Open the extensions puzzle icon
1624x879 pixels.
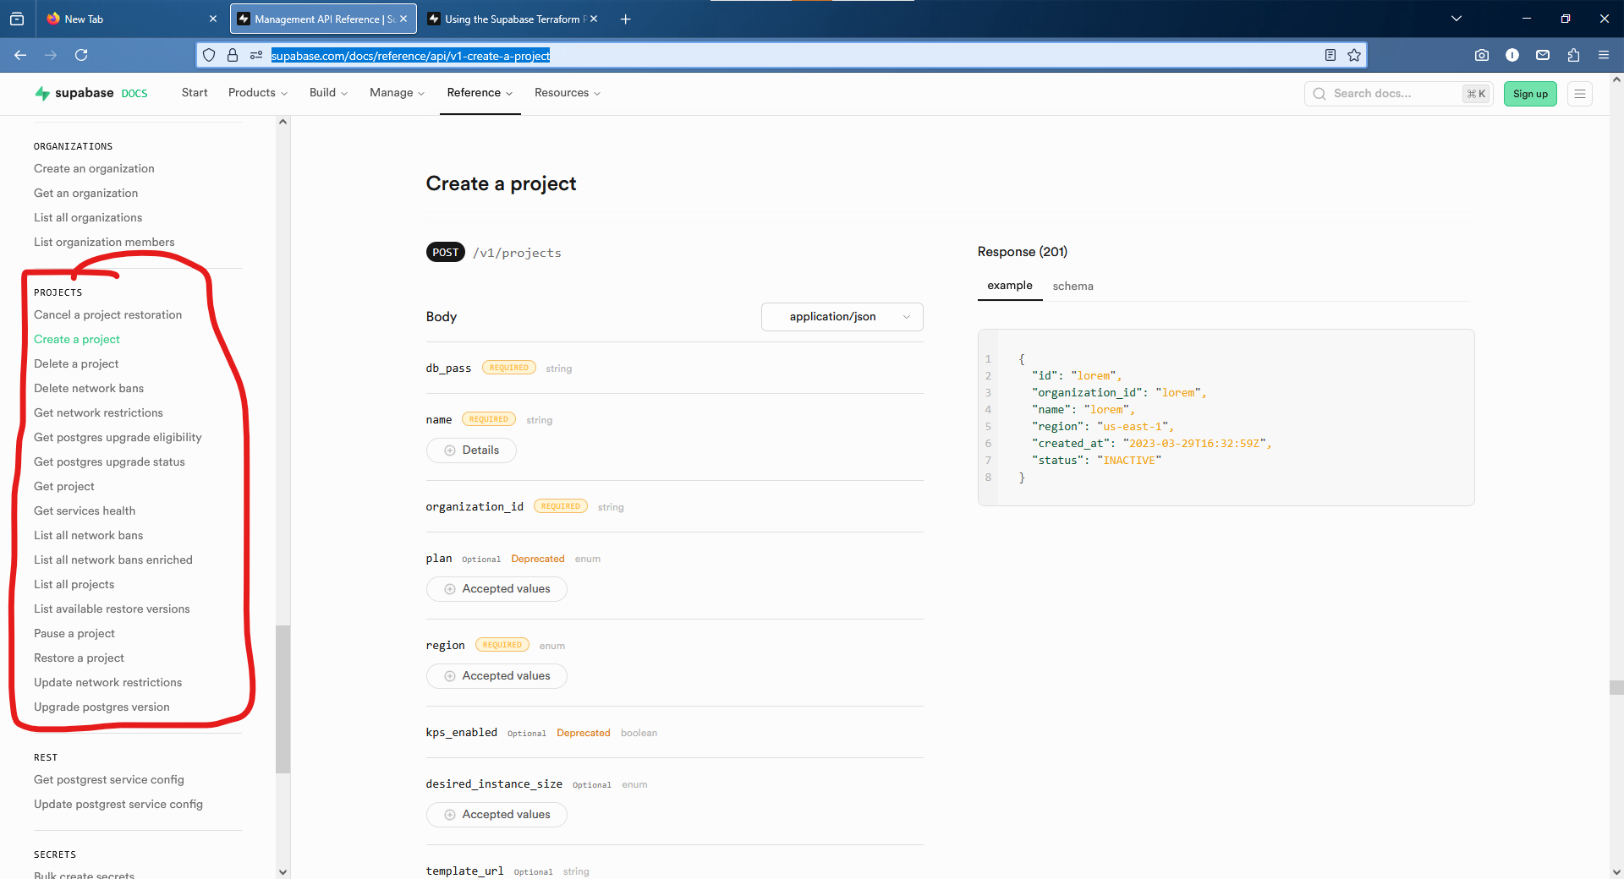(x=1573, y=55)
